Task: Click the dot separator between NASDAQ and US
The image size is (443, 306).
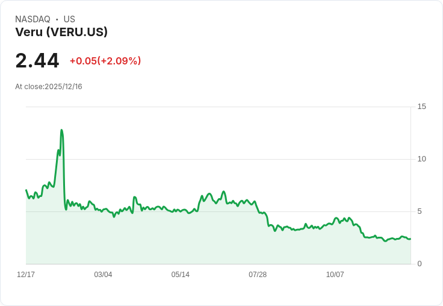Action: (x=57, y=19)
